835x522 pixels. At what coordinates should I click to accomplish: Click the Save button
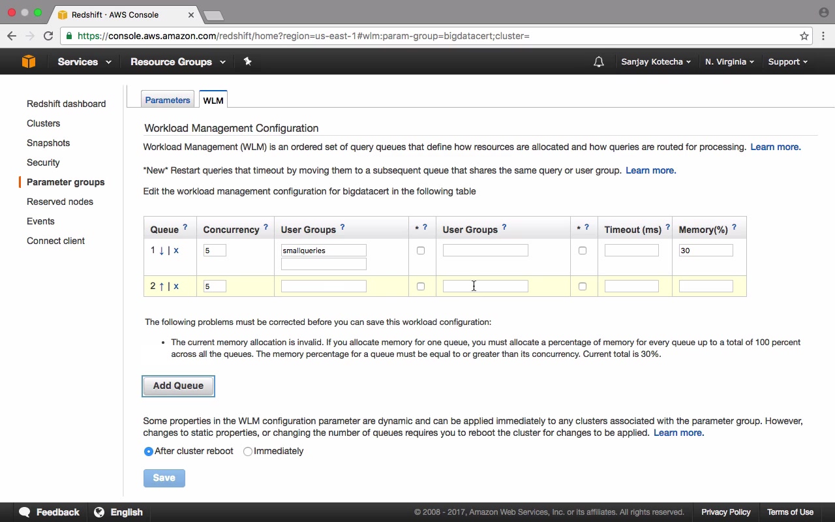click(164, 478)
